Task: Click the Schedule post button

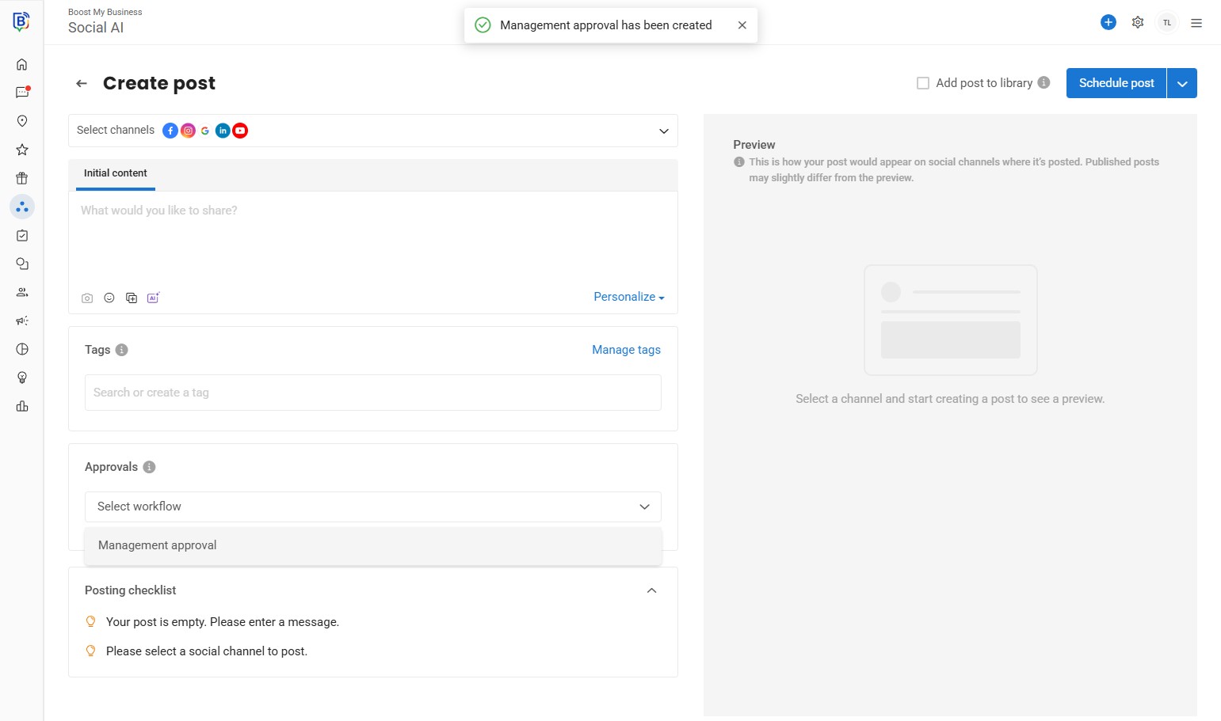Action: 1116,83
